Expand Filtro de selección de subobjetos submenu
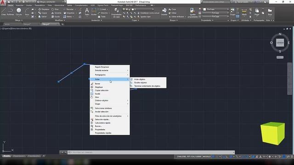 110,116
